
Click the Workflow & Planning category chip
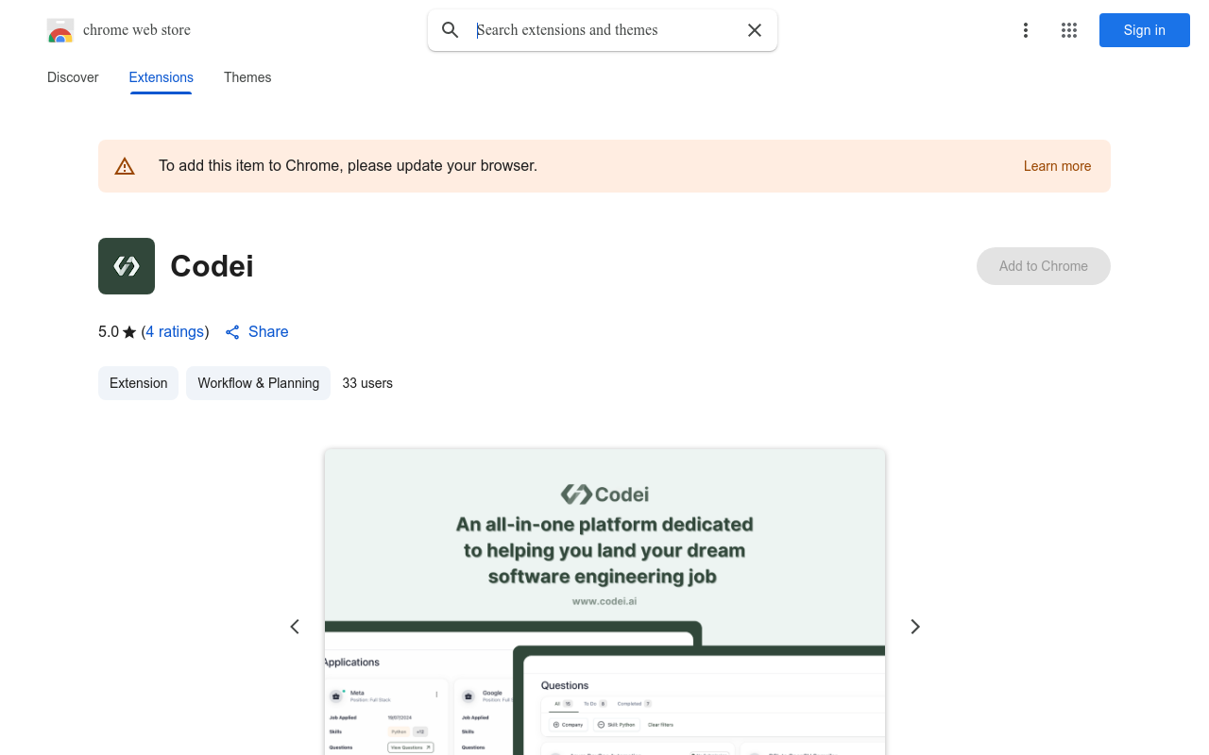click(258, 383)
